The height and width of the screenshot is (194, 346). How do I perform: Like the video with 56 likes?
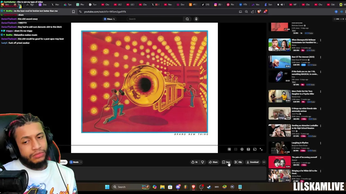coord(194,162)
